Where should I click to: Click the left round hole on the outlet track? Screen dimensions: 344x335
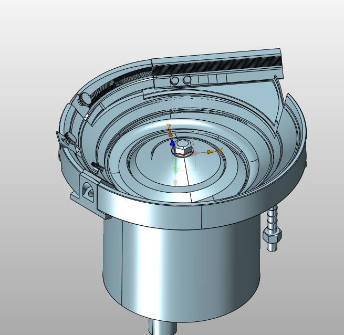coord(175,80)
